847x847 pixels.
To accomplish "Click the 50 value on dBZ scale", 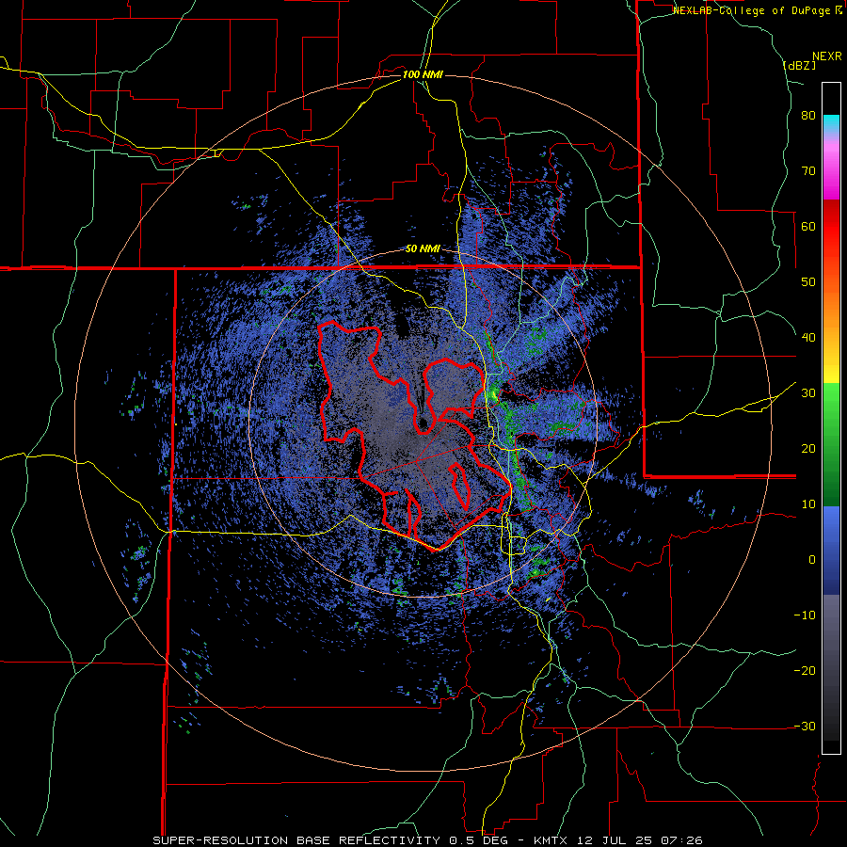I will 808,282.
